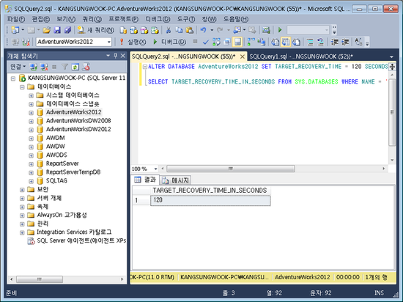This screenshot has height=302, width=403.
Task: Copy the selection with the copy icon
Action: [179, 30]
